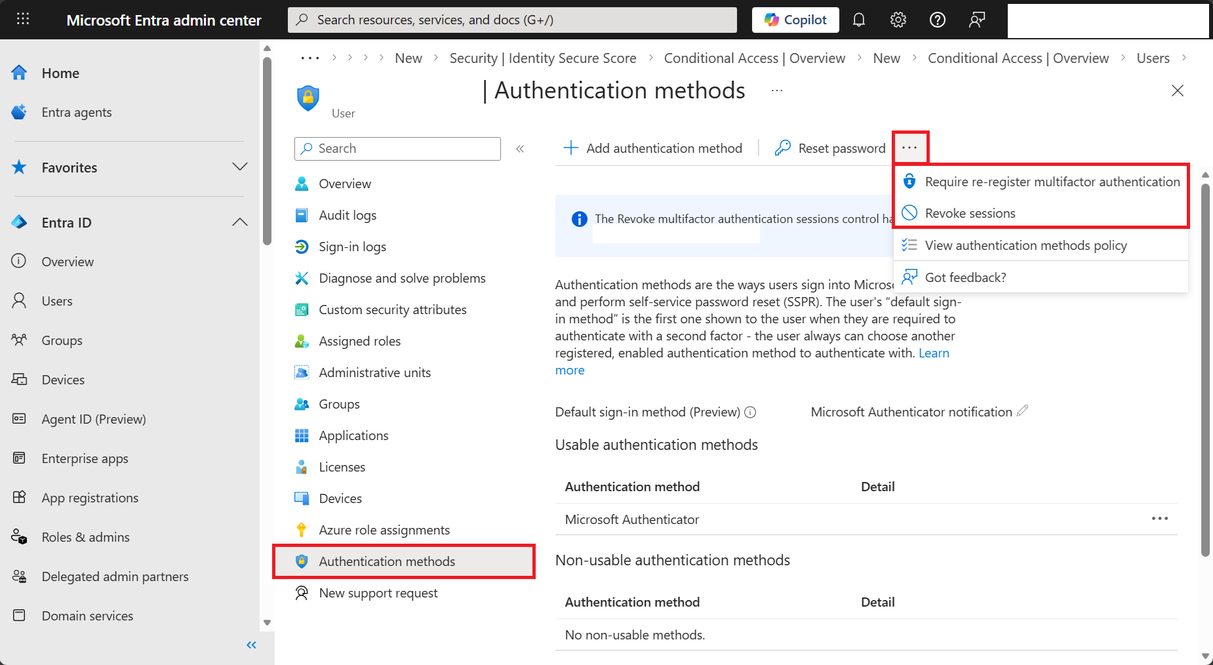Open Assigned roles for the user
Viewport: 1213px width, 665px height.
point(359,341)
